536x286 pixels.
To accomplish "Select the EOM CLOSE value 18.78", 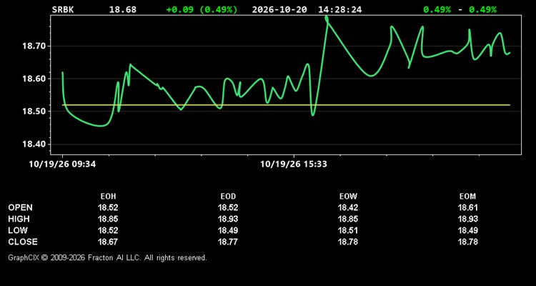I will click(x=467, y=242).
